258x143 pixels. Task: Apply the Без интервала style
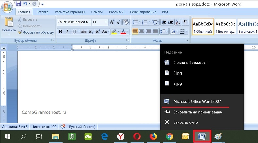225,27
